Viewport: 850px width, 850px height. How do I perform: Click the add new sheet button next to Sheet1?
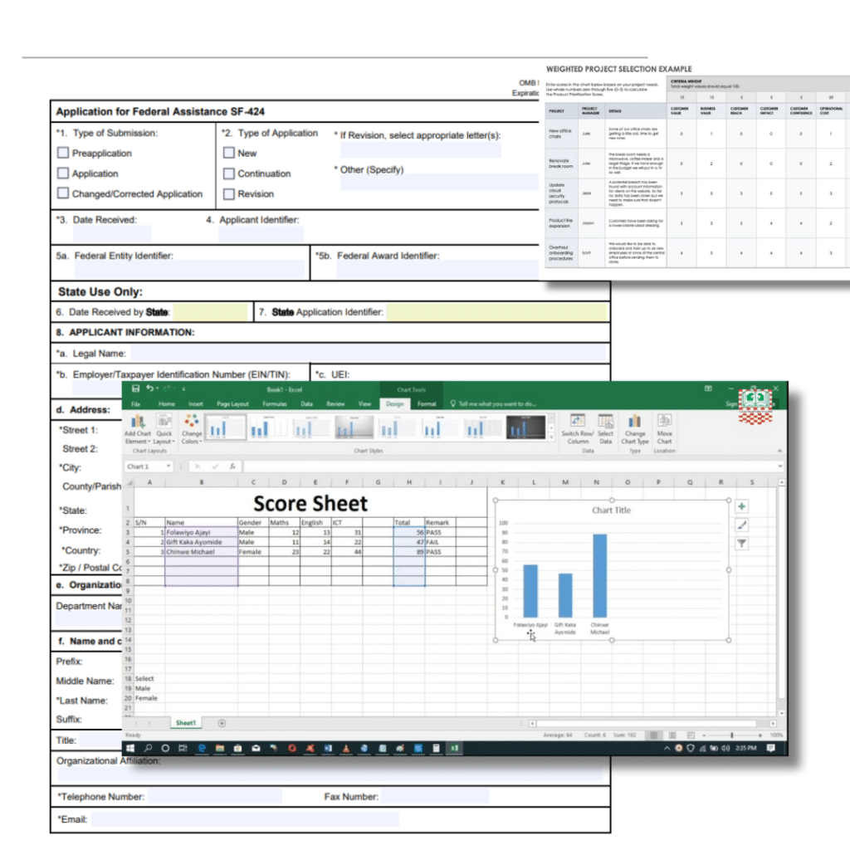[x=222, y=723]
